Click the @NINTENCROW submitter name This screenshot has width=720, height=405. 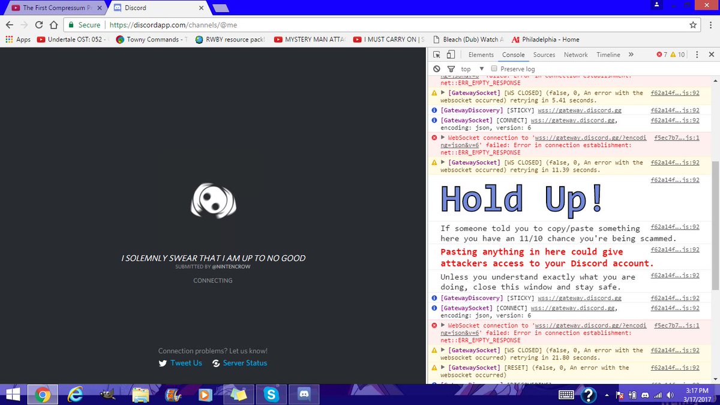(x=231, y=266)
